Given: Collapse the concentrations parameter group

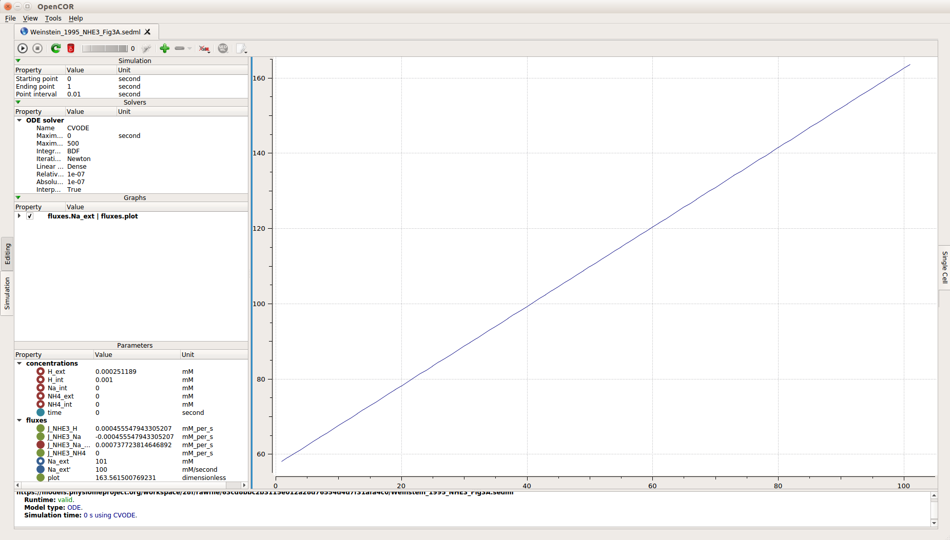Looking at the screenshot, I should 20,364.
